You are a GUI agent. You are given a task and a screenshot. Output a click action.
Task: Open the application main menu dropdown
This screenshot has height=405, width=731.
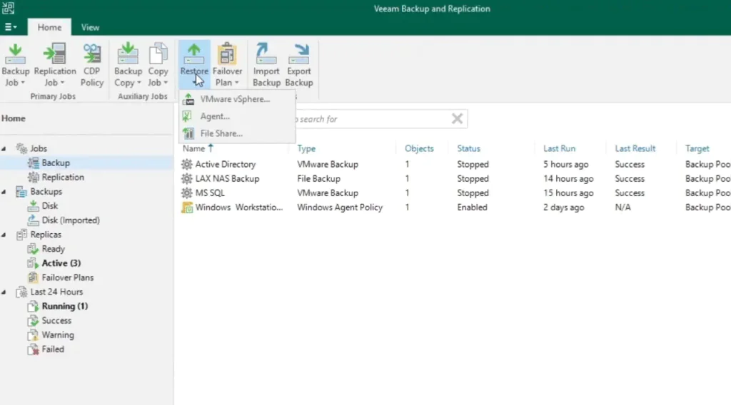(x=11, y=27)
